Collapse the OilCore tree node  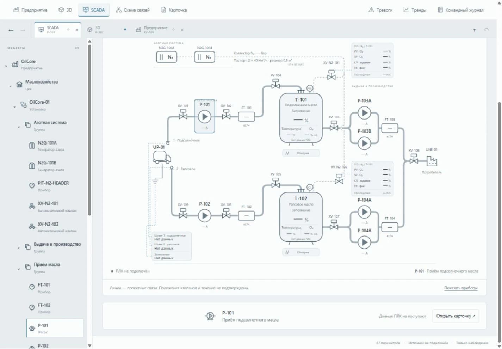coord(6,66)
